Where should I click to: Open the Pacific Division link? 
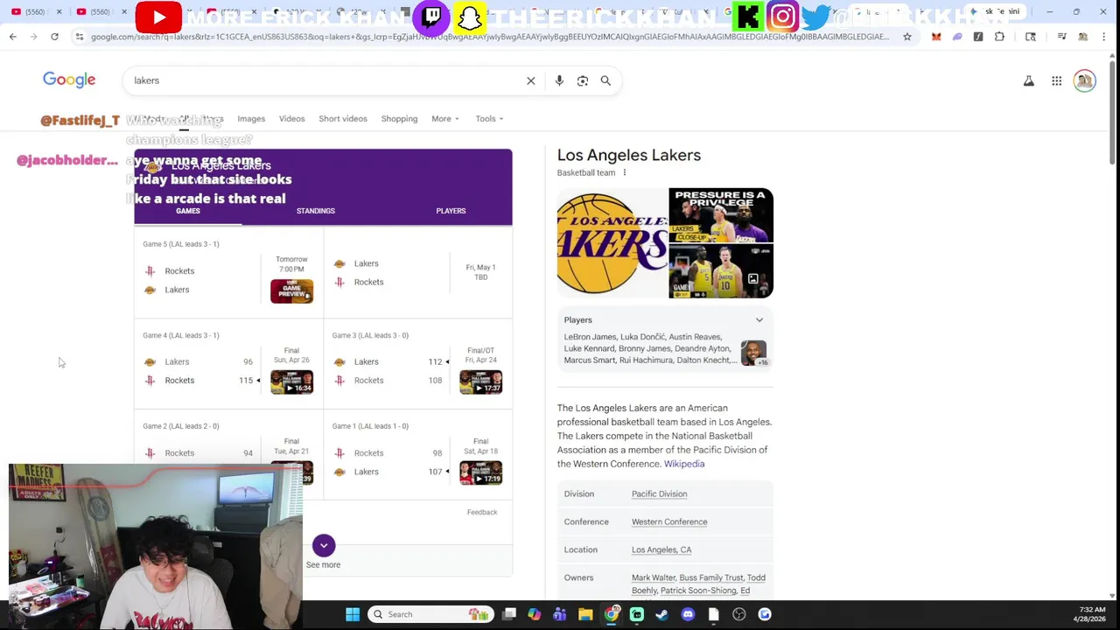click(659, 494)
